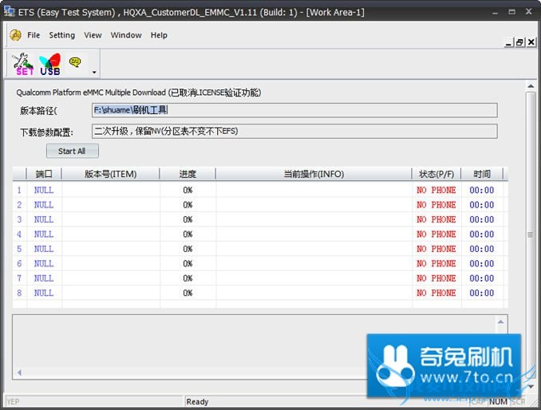Click NO PHONE status in row 7
The width and height of the screenshot is (541, 410).
click(x=436, y=278)
